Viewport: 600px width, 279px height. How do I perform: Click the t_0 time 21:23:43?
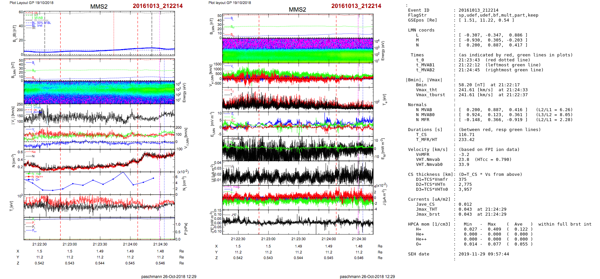[469, 60]
